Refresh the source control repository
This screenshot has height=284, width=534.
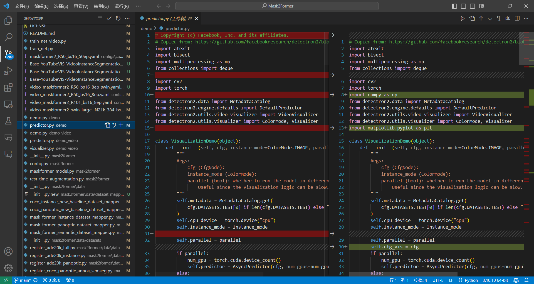[x=118, y=18]
